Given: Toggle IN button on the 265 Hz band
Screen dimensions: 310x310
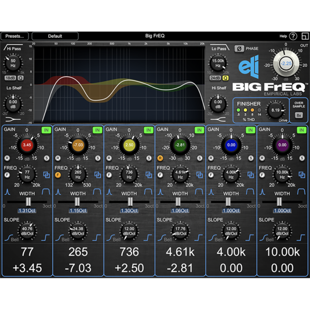Looking at the screenshot, I should click(98, 130).
